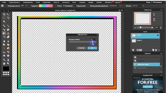Image resolution: width=166 pixels, height=93 pixels.
Task: Select the Sponge tool
Action: pyautogui.click(x=8, y=45)
